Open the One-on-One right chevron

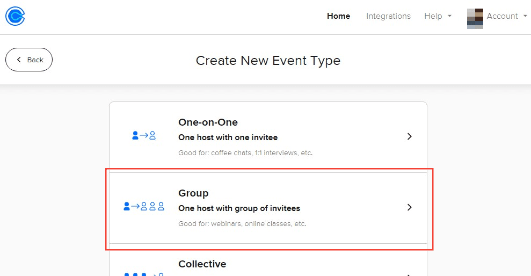pyautogui.click(x=410, y=136)
